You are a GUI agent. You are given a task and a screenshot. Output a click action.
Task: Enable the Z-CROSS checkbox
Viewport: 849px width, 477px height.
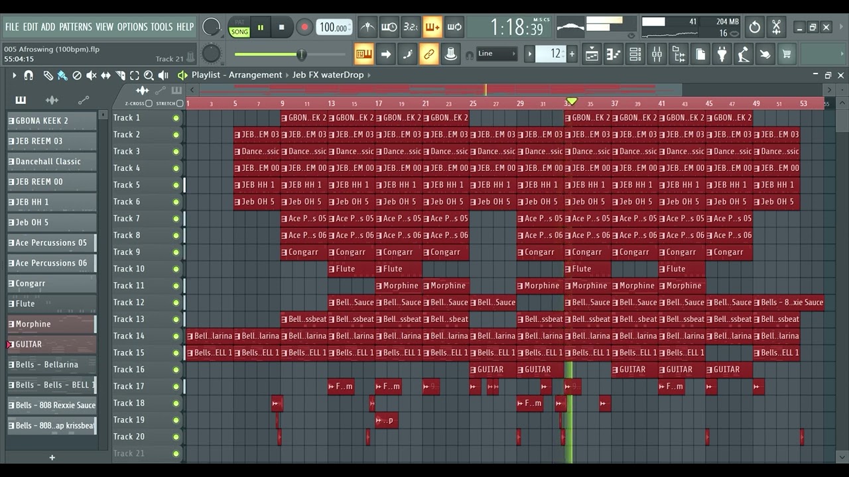click(149, 103)
